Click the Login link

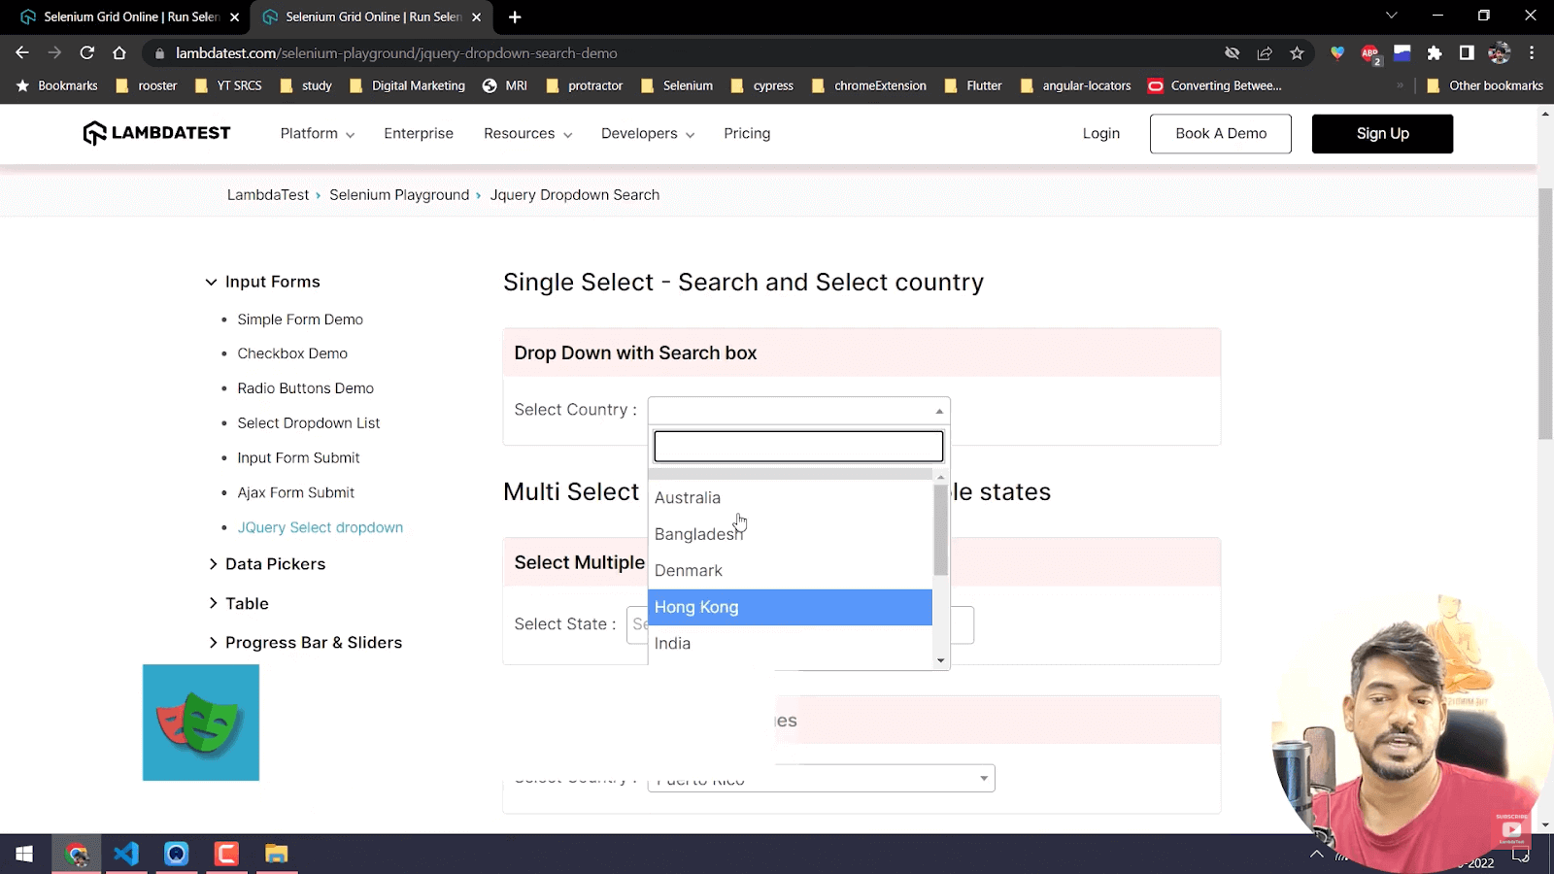(x=1101, y=133)
